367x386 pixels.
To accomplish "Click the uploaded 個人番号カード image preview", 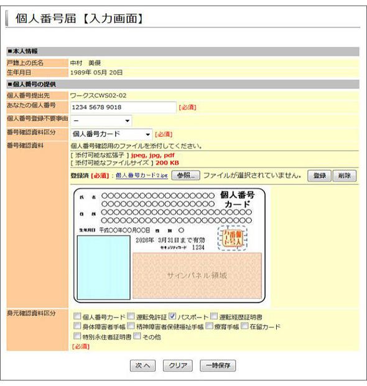I will 169,246.
